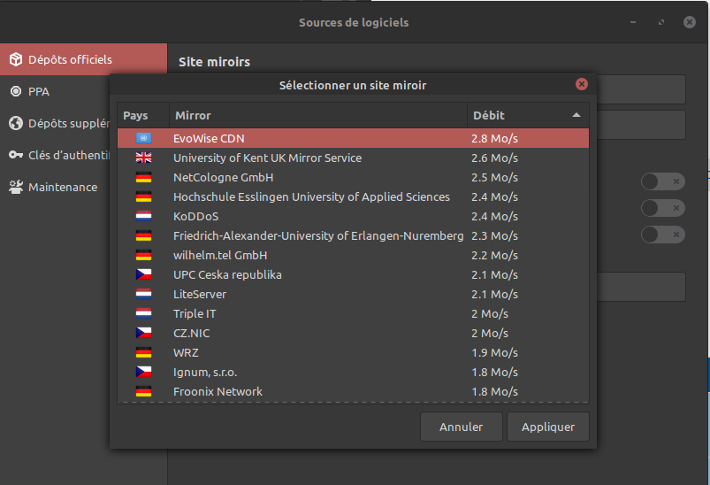Select Friedrich-Alexander-University of Erlangen-Nuremberg mirror
This screenshot has width=710, height=485.
coord(353,235)
